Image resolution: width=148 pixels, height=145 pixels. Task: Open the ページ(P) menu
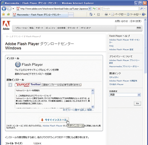click(x=119, y=14)
